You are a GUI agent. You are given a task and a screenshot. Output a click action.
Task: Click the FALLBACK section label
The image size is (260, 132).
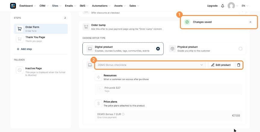19,60
